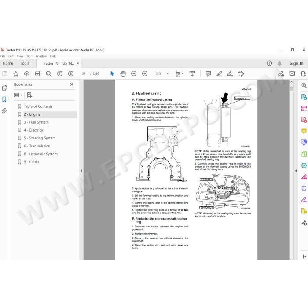Add a sticky note comment

tap(208, 73)
